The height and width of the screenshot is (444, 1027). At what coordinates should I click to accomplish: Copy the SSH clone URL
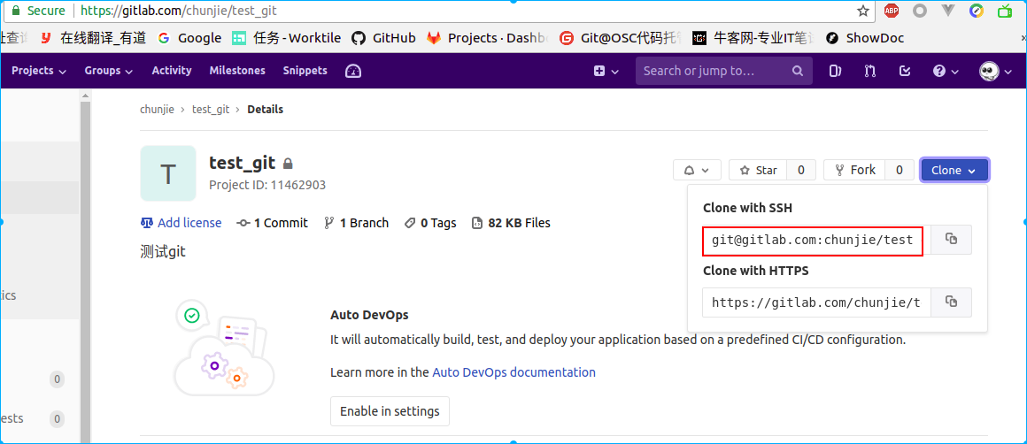point(951,240)
